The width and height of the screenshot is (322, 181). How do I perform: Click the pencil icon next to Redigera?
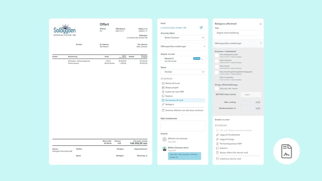163,104
